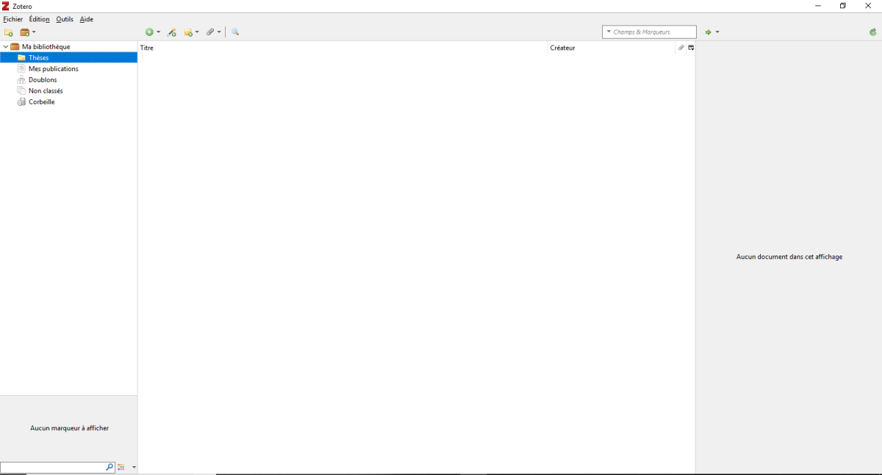Collapse the Ma bibliothèque tree
The width and height of the screenshot is (882, 475).
click(6, 47)
